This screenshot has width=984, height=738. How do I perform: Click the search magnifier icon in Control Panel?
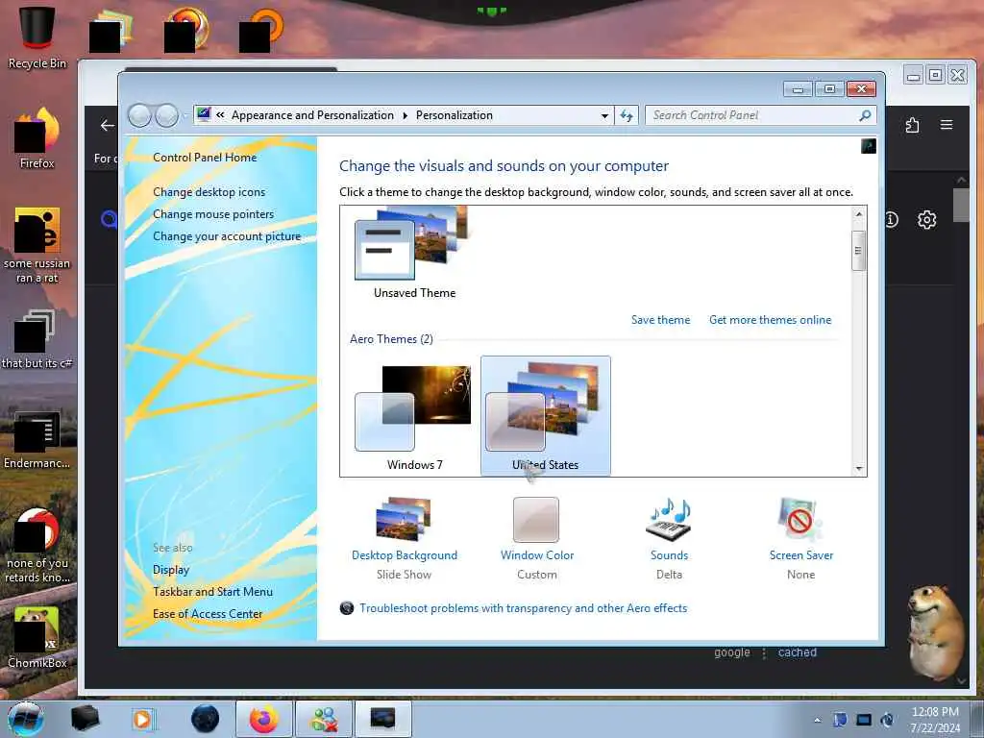pos(866,115)
